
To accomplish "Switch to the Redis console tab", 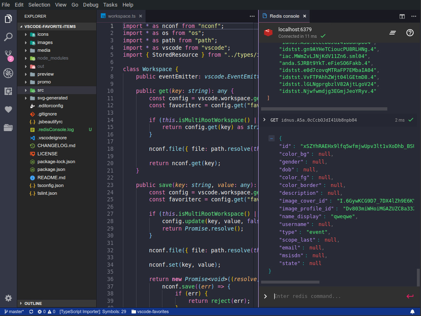I will [x=284, y=16].
